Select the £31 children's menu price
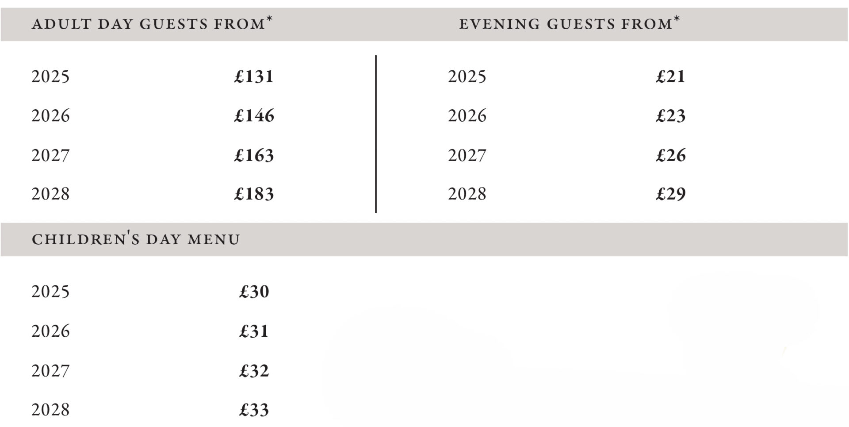This screenshot has height=427, width=849. (254, 331)
